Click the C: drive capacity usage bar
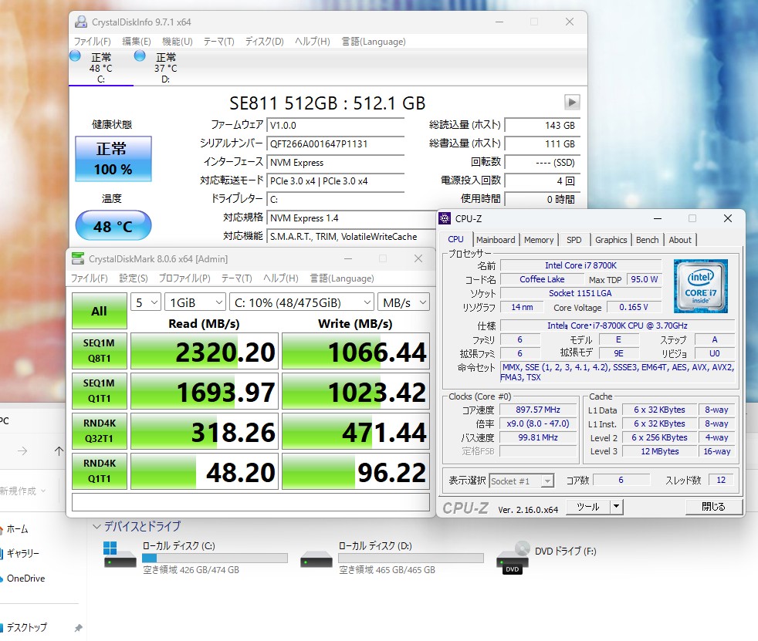The height and width of the screenshot is (641, 758). pyautogui.click(x=215, y=558)
